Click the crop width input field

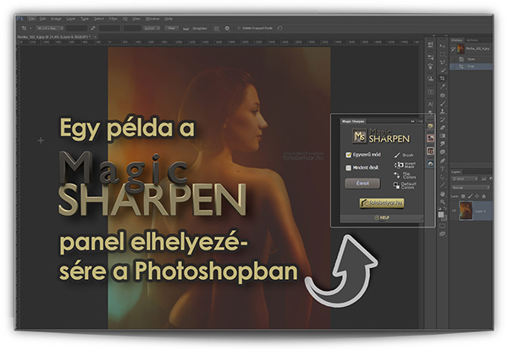point(76,29)
